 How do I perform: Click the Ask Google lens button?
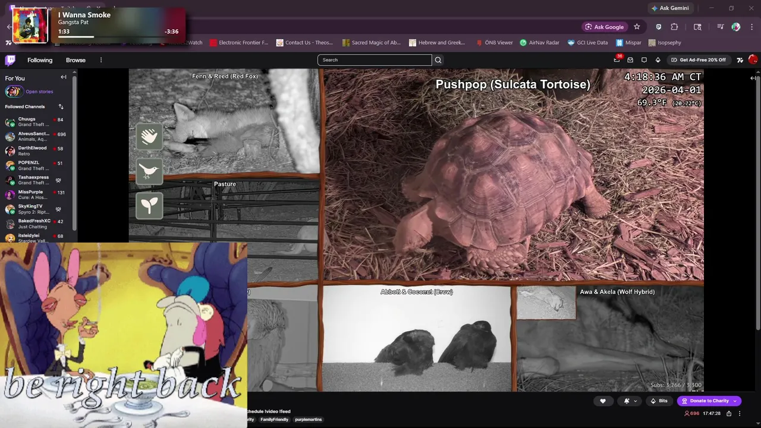coord(605,27)
